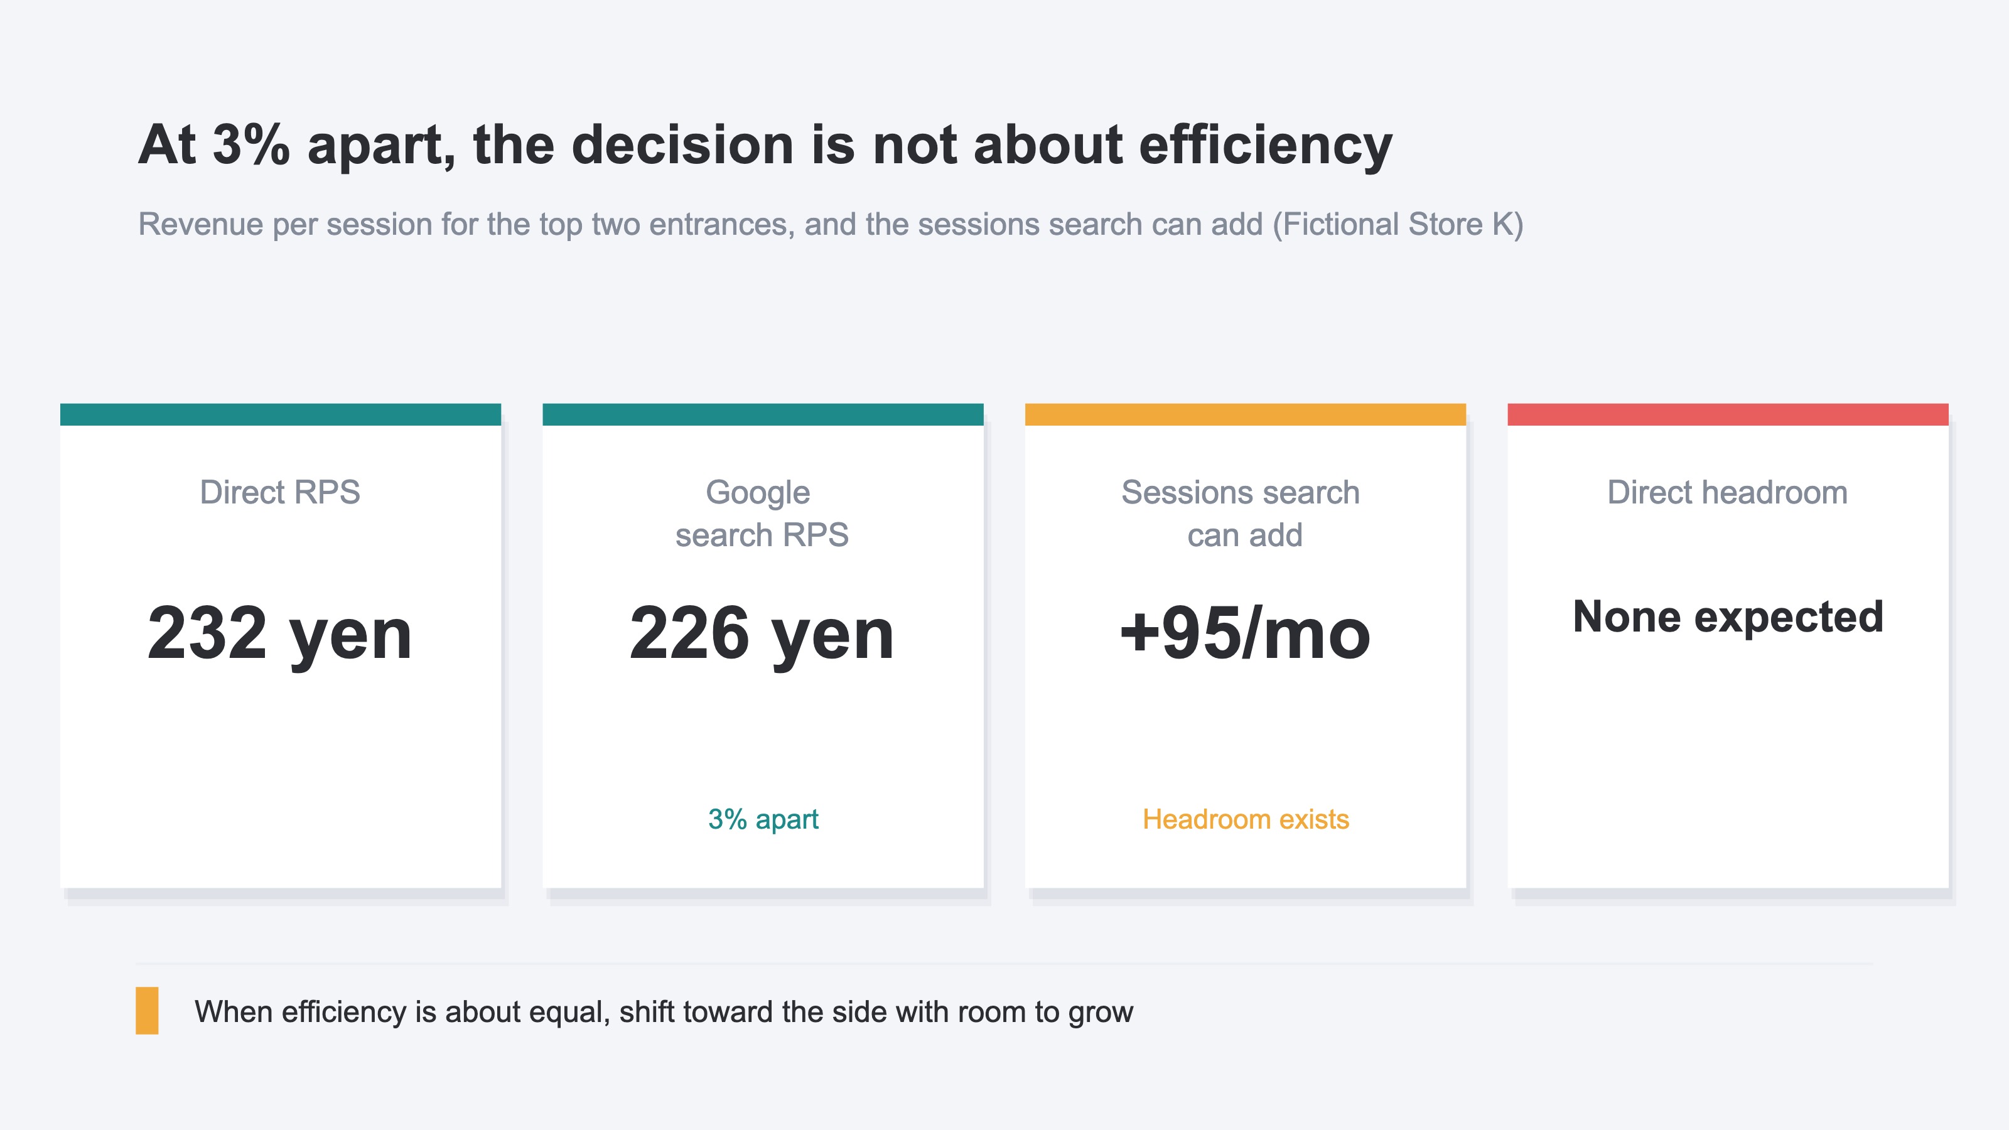Select the subtitle mentioning Fictional Store K

831,225
